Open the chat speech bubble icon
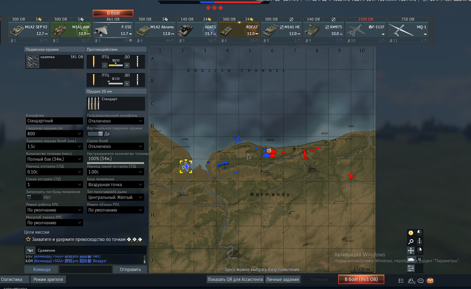The image size is (471, 289). click(421, 281)
